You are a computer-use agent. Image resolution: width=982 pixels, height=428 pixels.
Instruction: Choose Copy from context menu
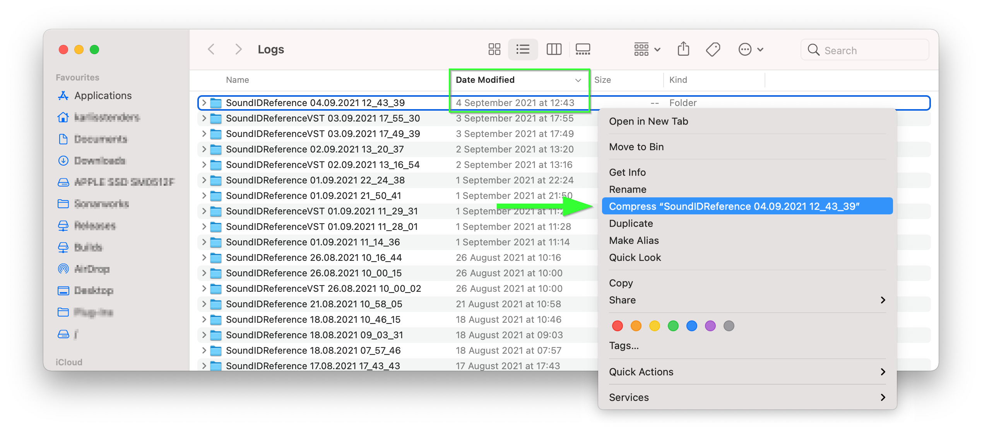[747, 283]
